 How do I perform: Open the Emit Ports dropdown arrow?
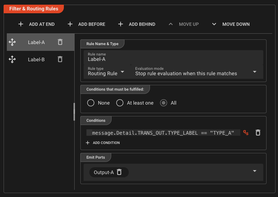click(x=254, y=171)
